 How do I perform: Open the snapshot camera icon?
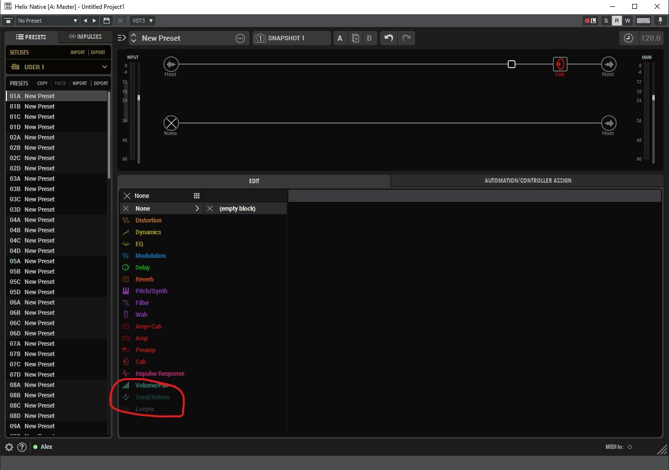(x=260, y=38)
